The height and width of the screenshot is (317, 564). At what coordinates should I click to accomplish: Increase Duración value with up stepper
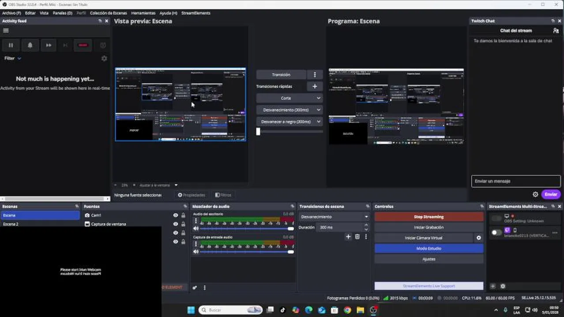click(366, 225)
